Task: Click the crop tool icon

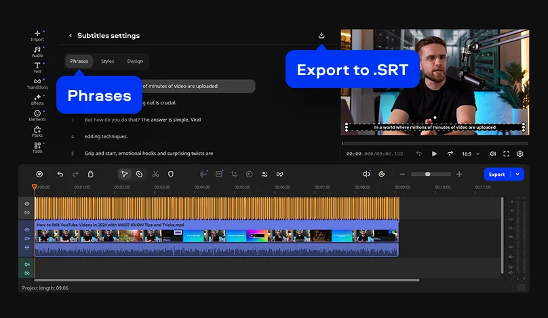Action: point(234,174)
